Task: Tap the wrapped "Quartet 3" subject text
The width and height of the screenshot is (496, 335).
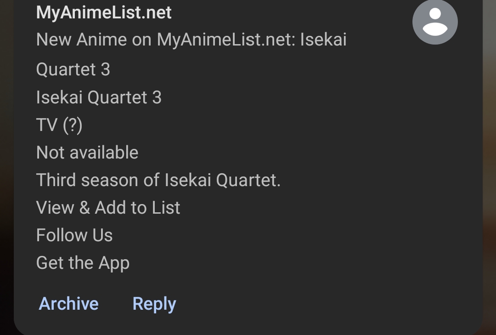Action: point(73,69)
